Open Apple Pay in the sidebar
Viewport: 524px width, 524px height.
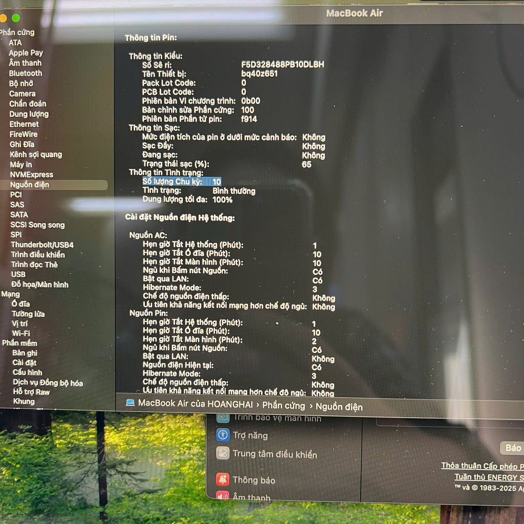tap(26, 53)
